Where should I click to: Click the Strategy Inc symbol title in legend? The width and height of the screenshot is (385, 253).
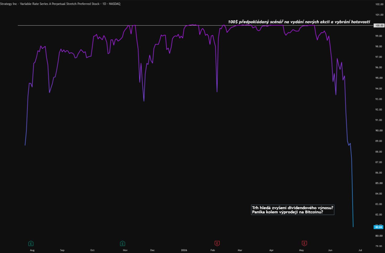(60, 4)
